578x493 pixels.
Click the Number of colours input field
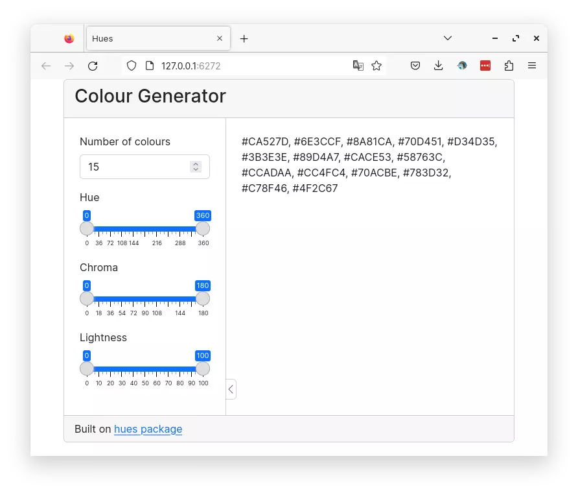144,167
